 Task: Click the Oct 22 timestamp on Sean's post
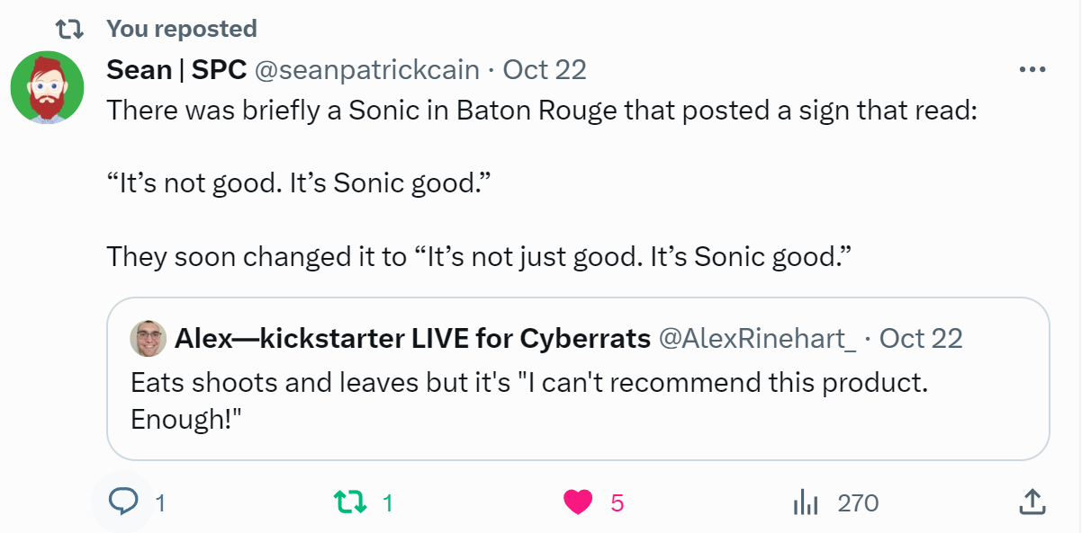(x=544, y=69)
